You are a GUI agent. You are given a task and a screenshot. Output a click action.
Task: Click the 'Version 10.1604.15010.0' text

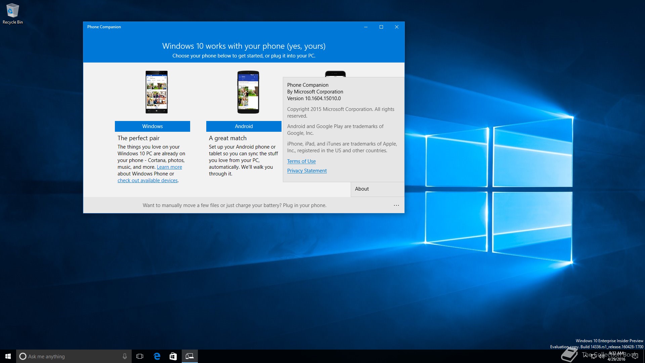(314, 98)
